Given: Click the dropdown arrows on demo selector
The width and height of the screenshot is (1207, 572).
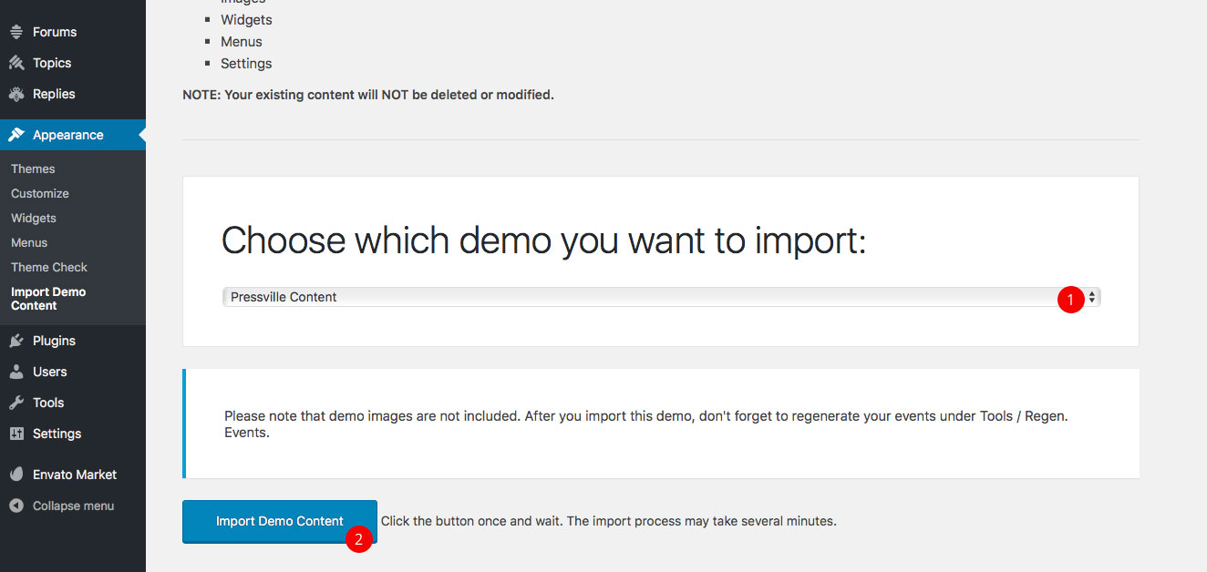Looking at the screenshot, I should pyautogui.click(x=1092, y=297).
